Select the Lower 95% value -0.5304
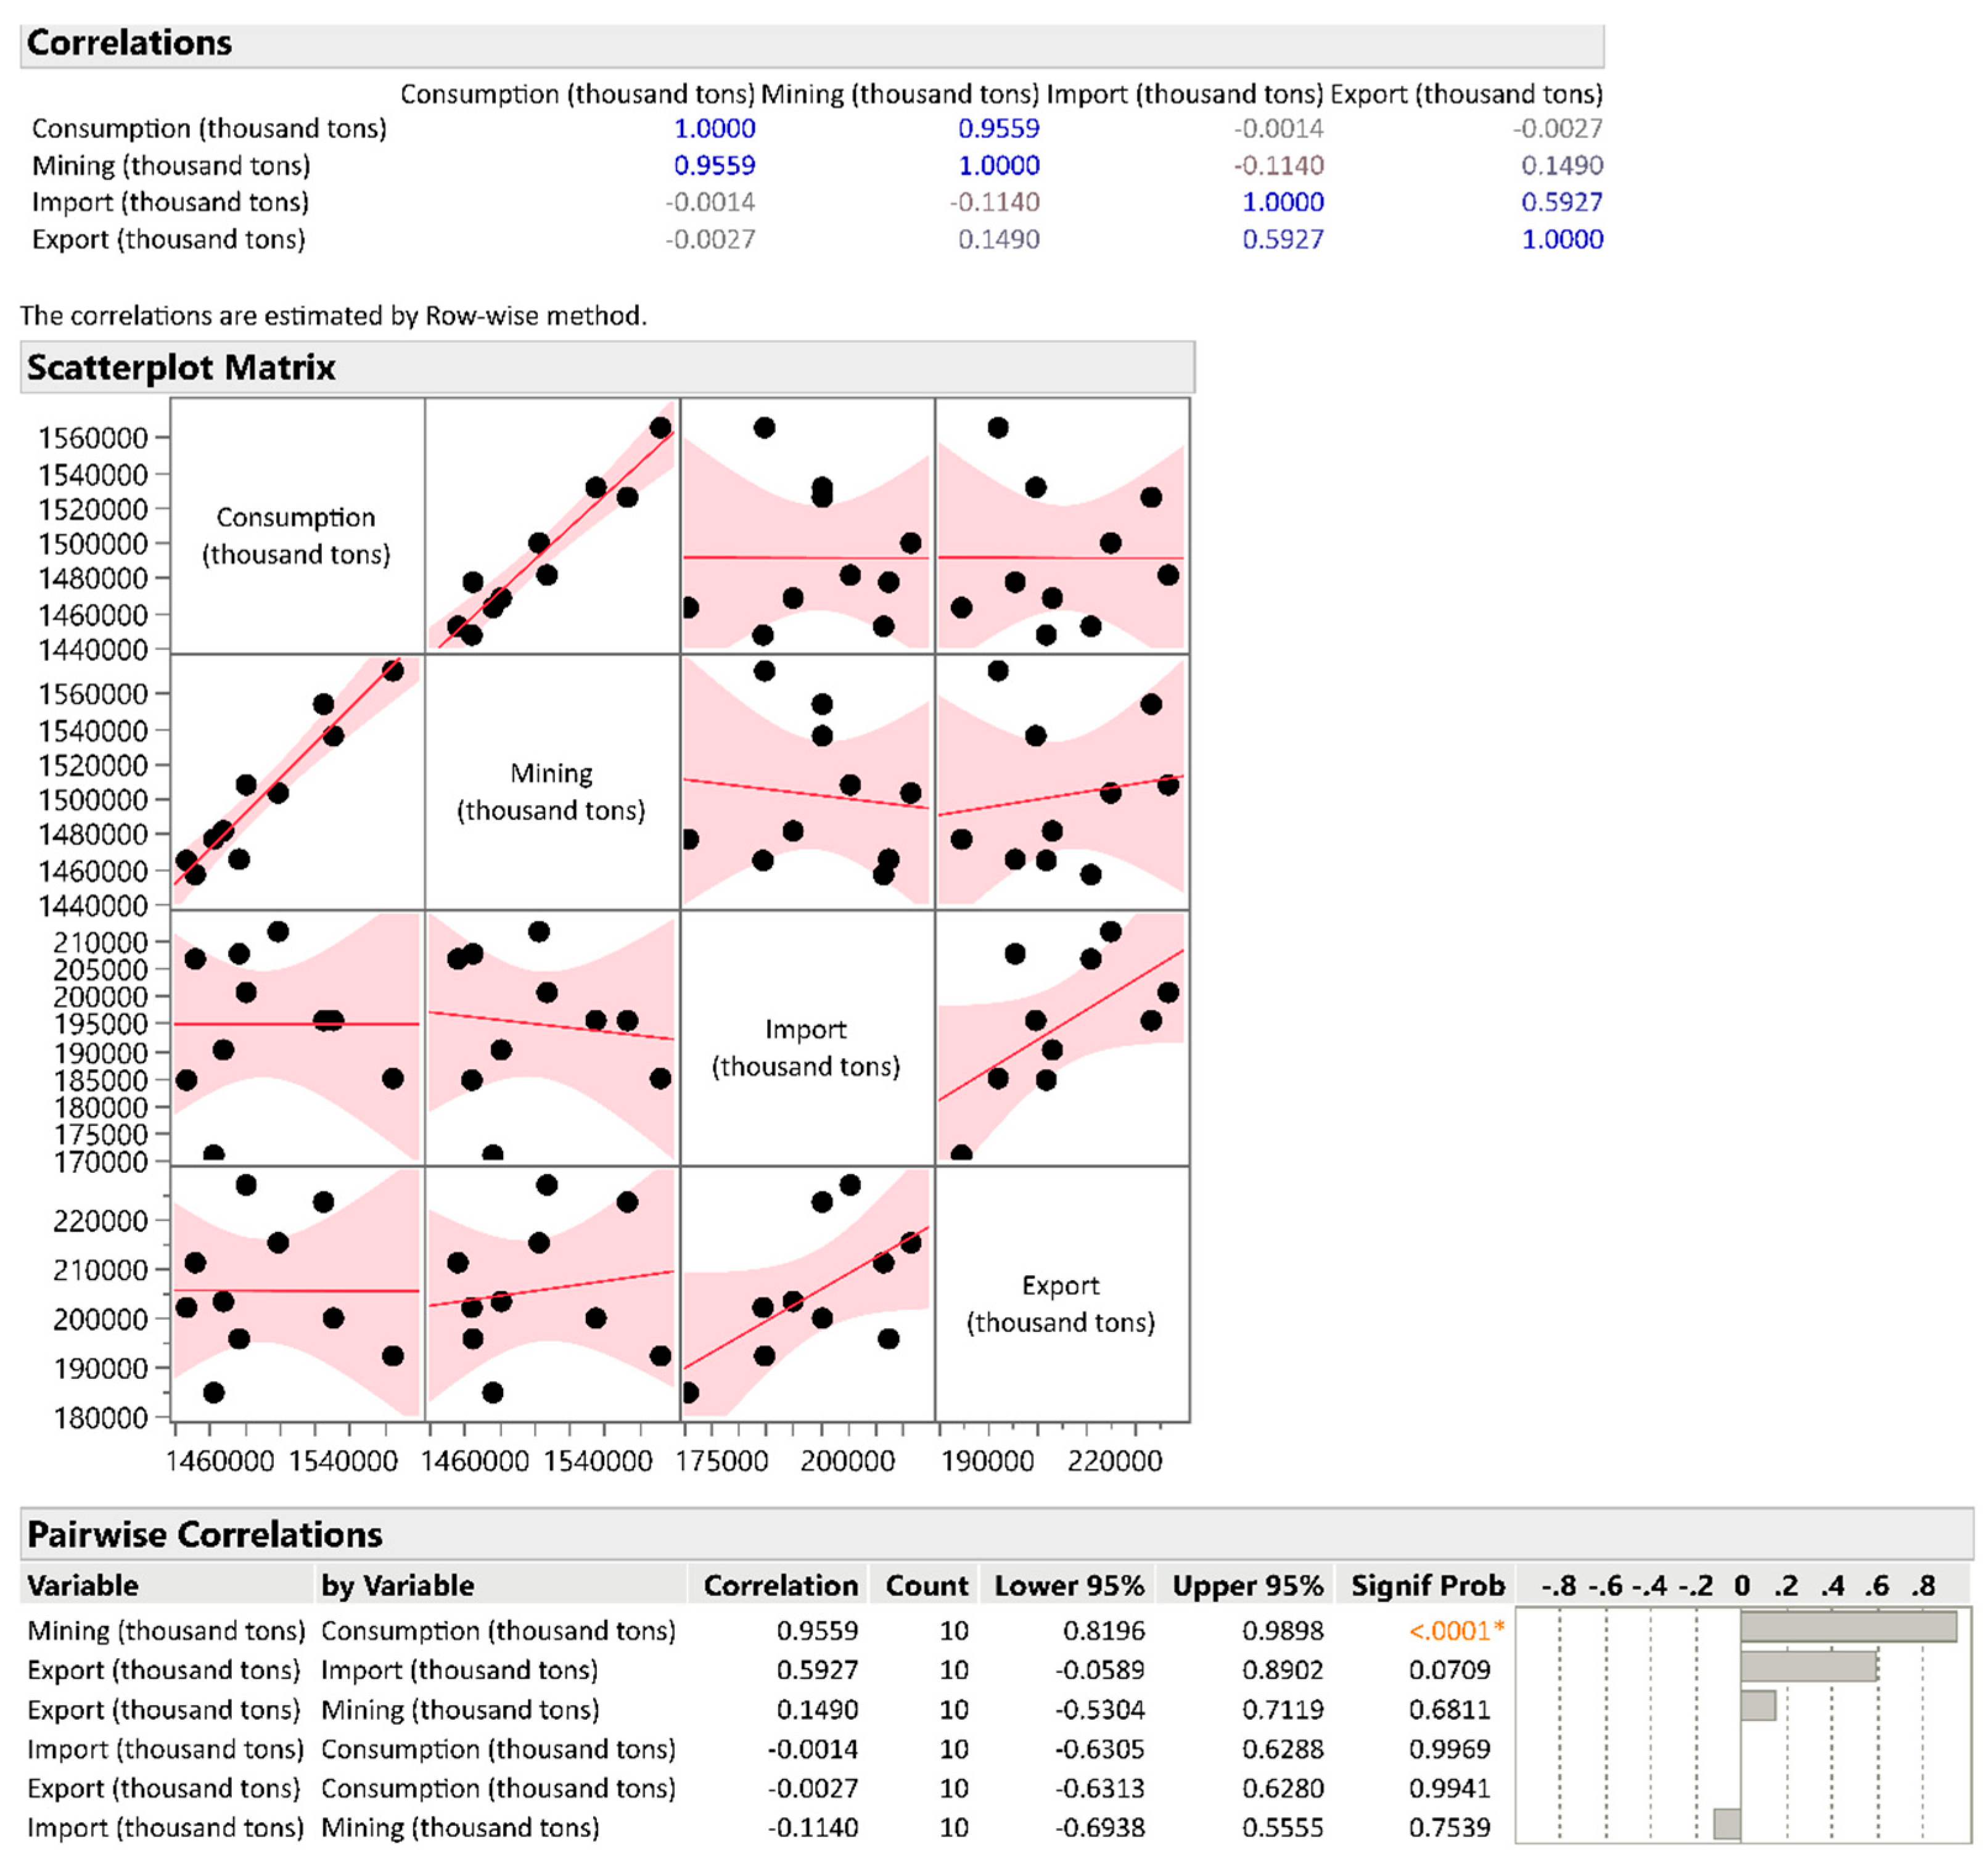 [1099, 1710]
